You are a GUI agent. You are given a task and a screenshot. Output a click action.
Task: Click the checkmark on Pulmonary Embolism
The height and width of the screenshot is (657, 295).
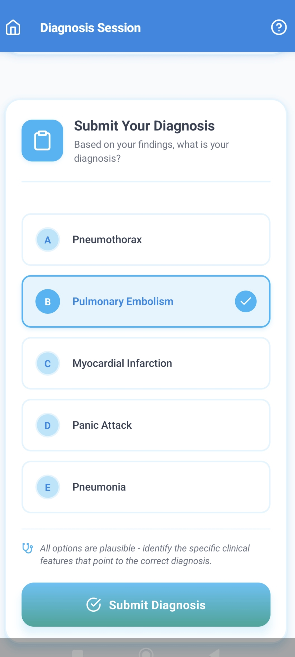coord(245,301)
